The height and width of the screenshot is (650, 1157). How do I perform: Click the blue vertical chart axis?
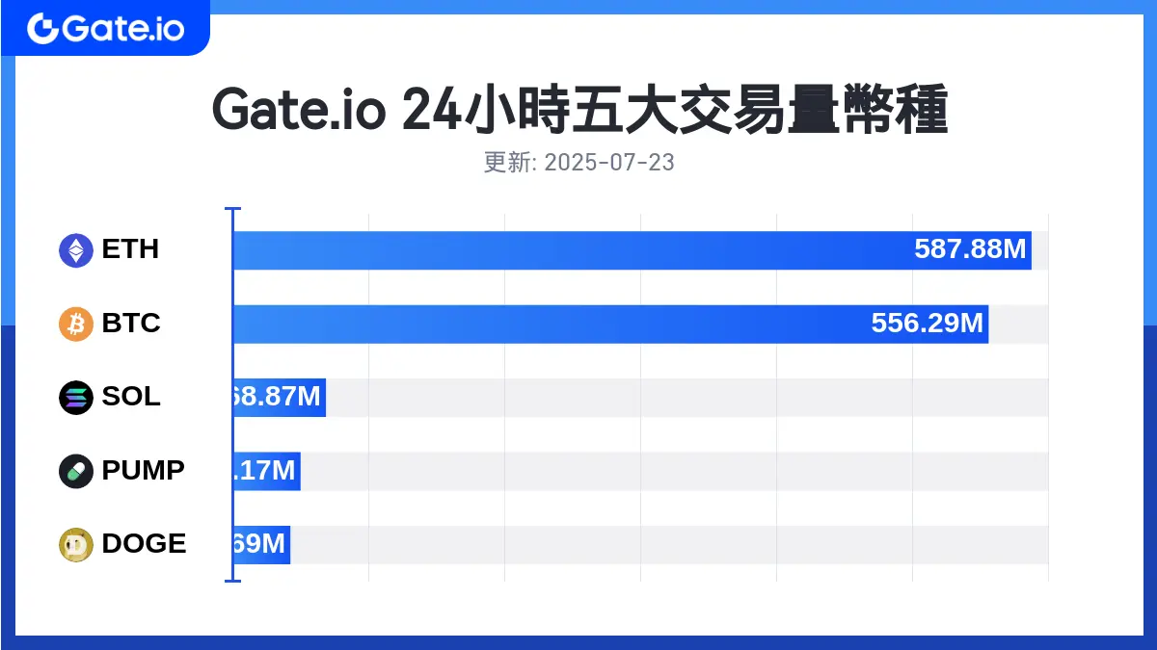tap(232, 395)
